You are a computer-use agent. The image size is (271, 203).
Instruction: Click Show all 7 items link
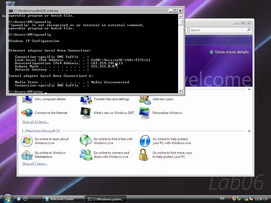click(x=35, y=164)
